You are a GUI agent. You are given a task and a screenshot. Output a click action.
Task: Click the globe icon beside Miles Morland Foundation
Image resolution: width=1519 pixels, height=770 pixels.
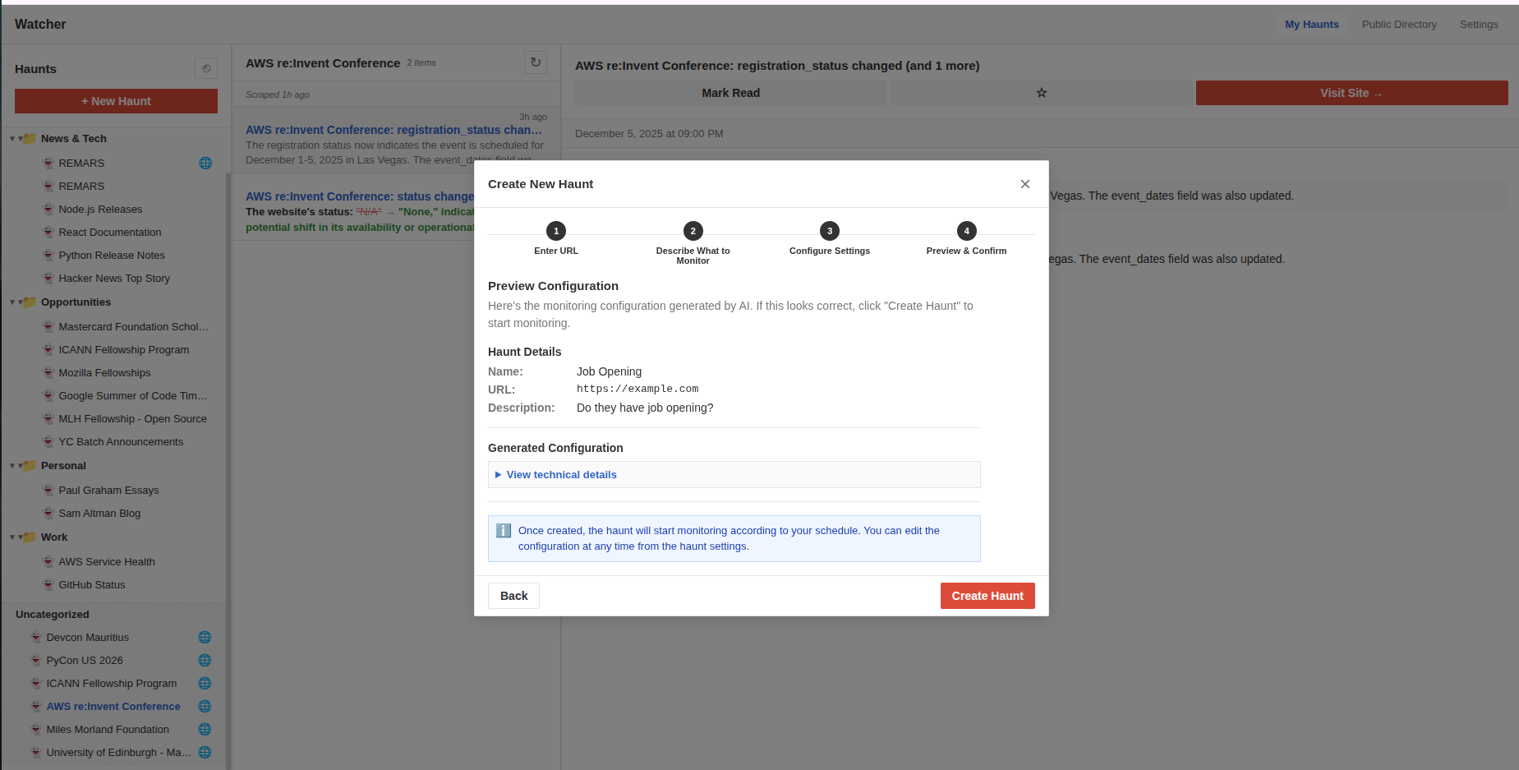coord(205,729)
